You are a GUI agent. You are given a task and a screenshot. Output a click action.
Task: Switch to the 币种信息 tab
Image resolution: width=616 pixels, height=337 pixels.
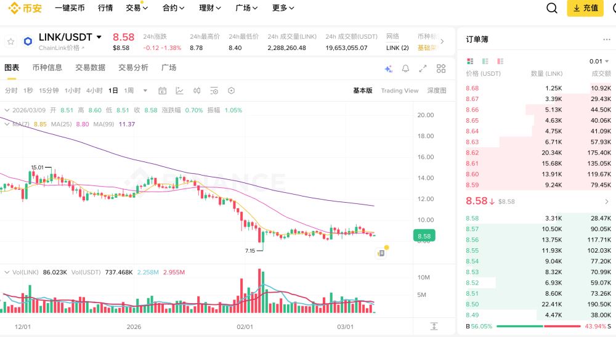tap(47, 68)
